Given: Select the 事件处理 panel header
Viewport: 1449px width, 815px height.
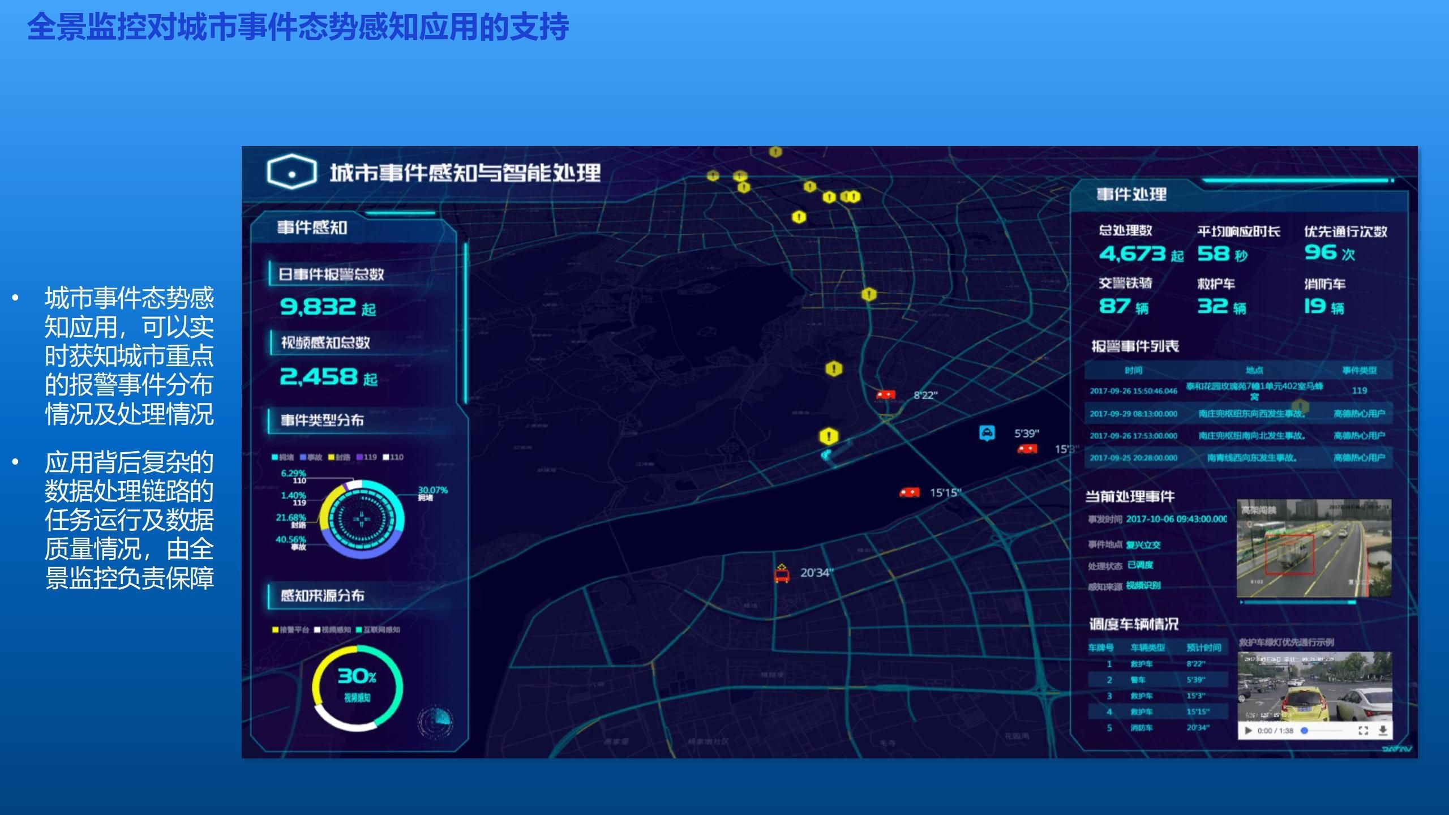Looking at the screenshot, I should click(1131, 195).
